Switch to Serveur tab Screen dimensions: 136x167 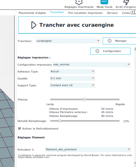click(112, 13)
